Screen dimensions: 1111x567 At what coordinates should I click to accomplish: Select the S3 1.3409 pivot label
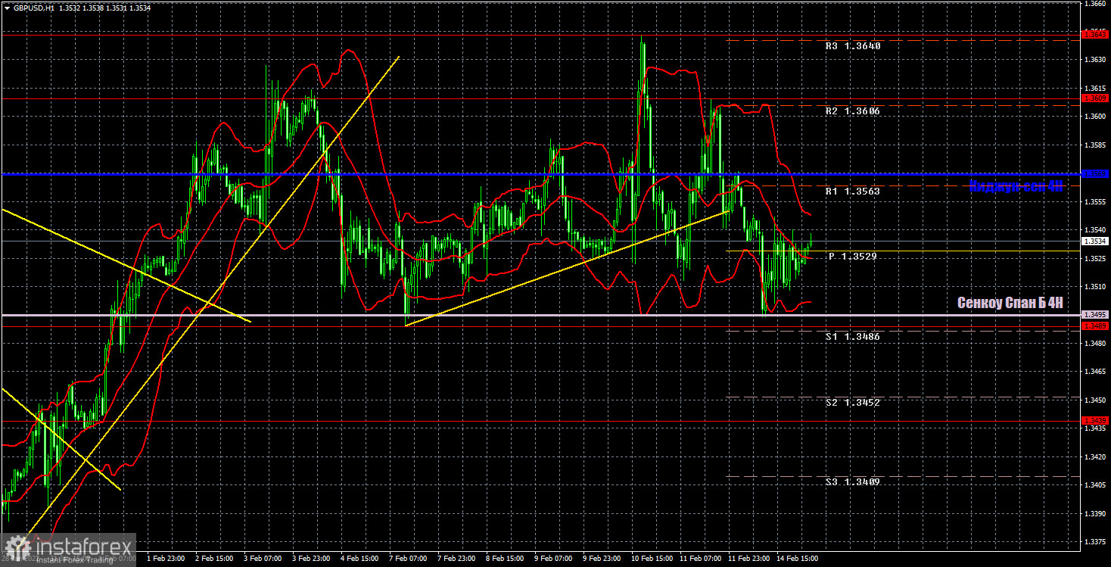click(x=853, y=481)
